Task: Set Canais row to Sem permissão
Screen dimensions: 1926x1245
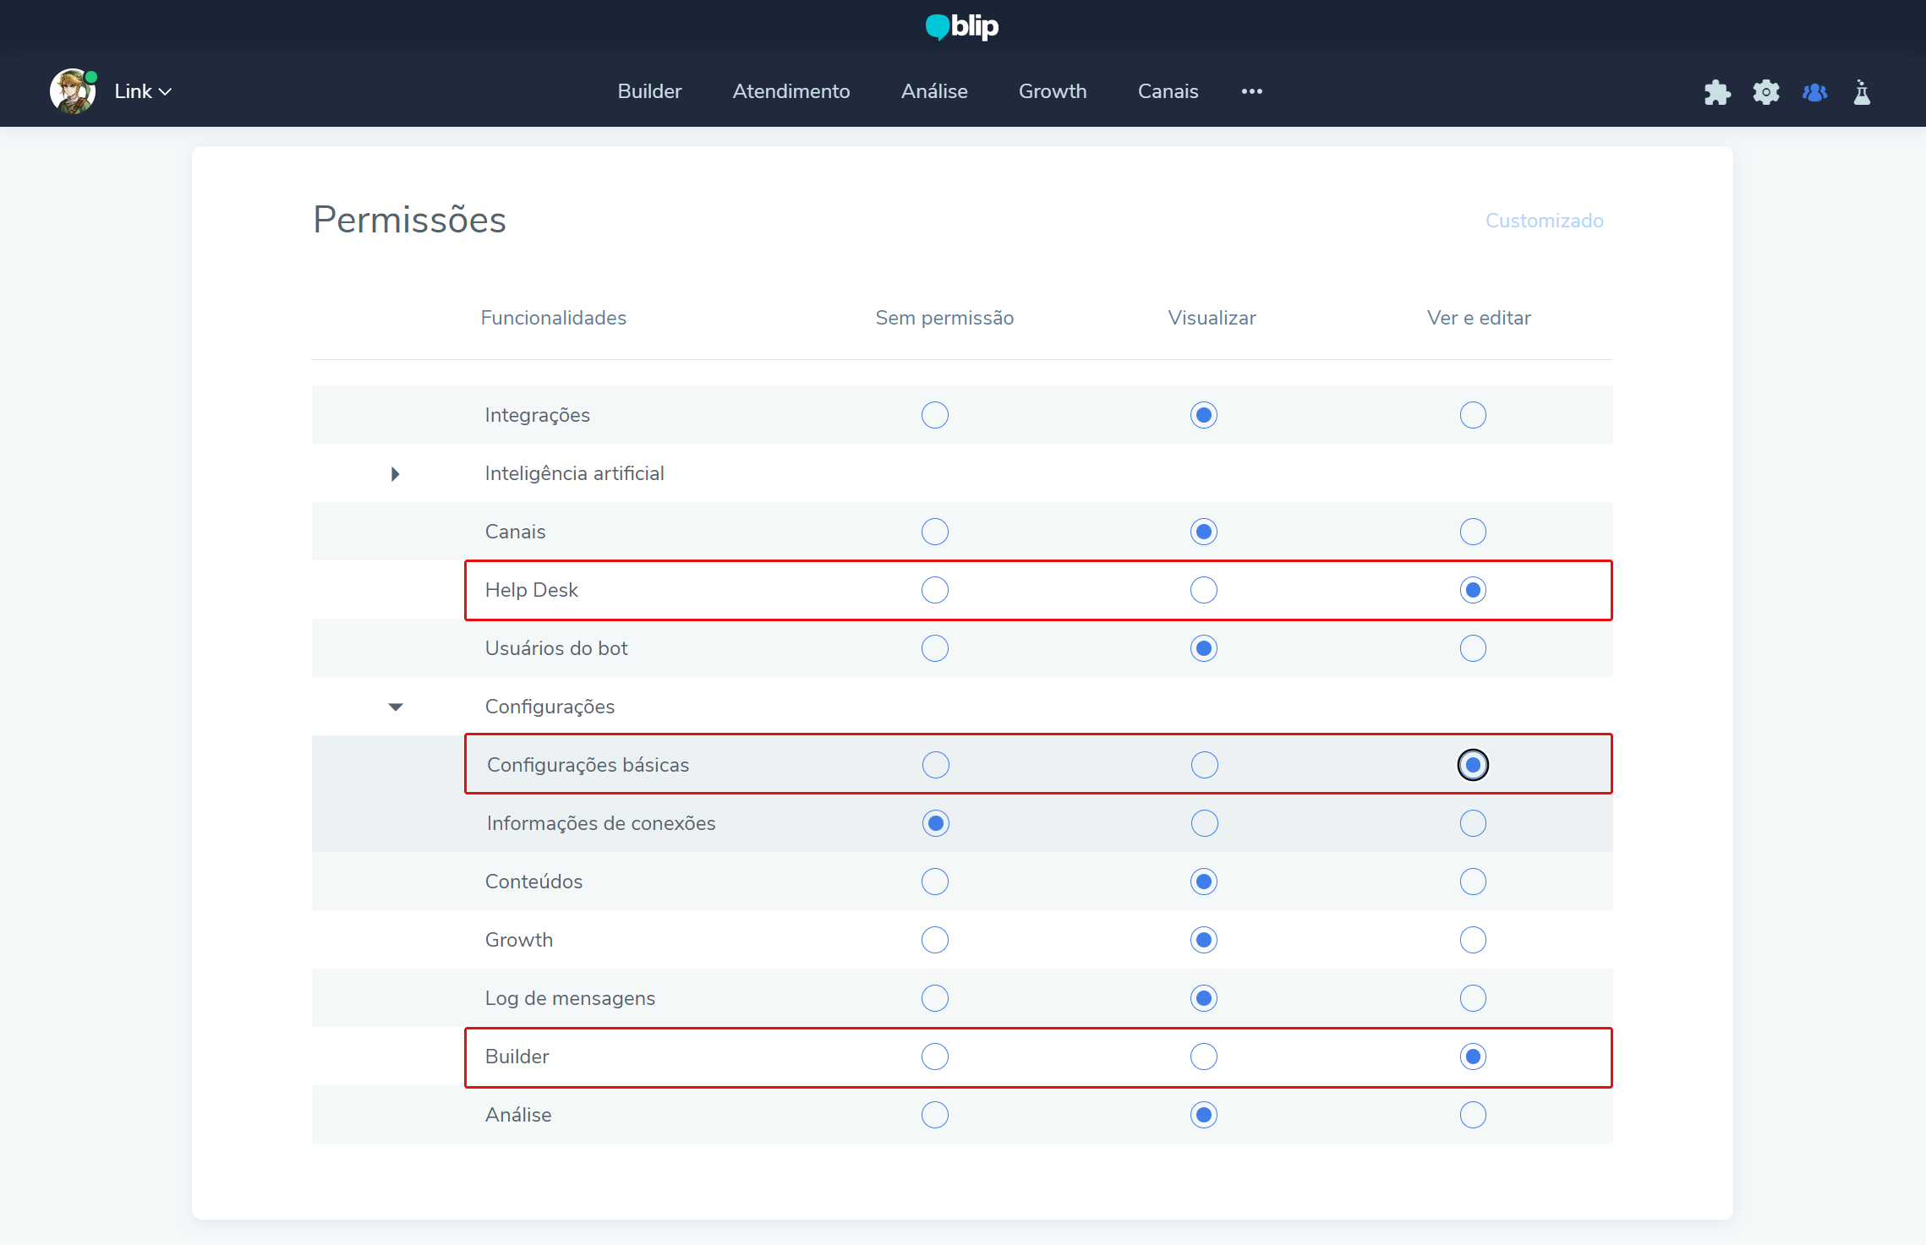Action: [x=934, y=532]
